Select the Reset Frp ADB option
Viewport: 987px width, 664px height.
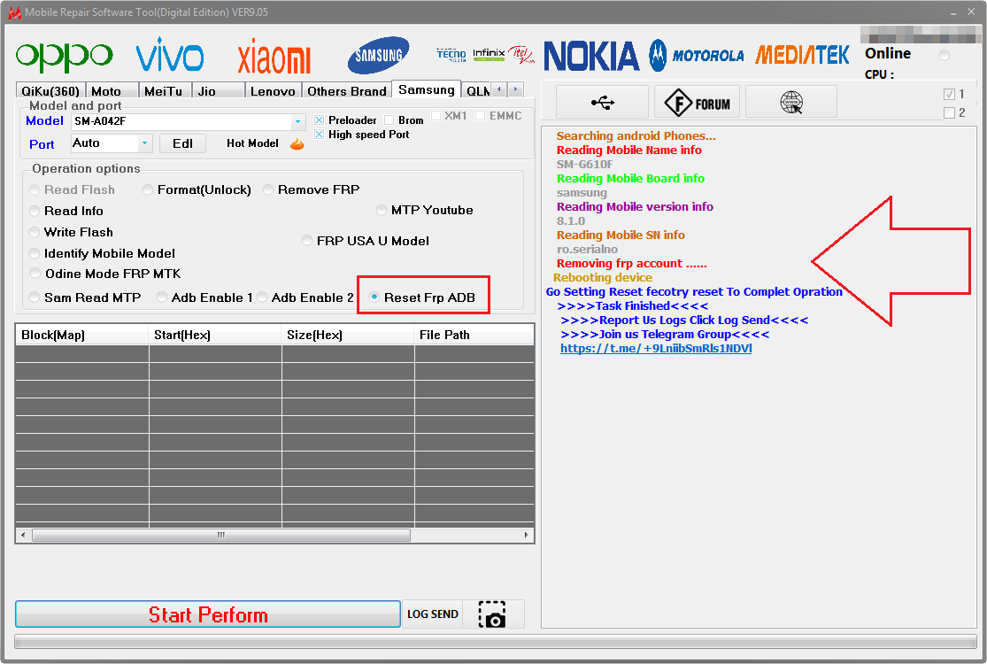tap(374, 297)
